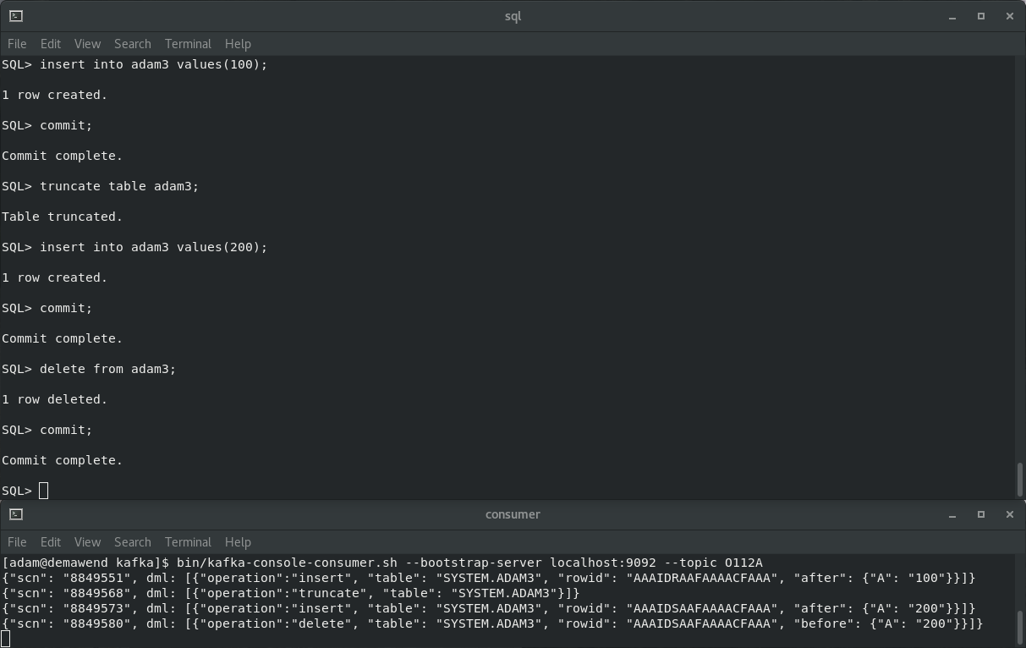Open the Help menu in the sql window
Screen dimensions: 1026x648
point(238,43)
